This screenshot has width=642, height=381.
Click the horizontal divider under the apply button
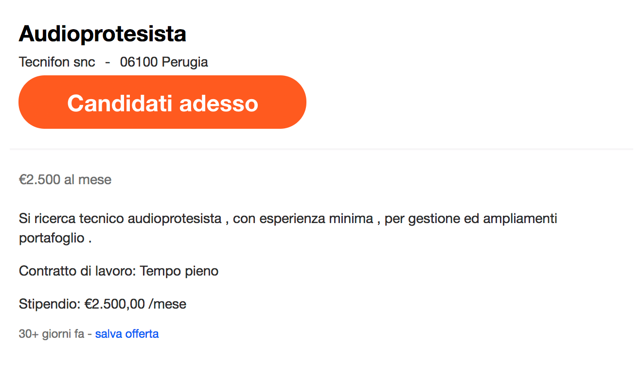tap(321, 149)
